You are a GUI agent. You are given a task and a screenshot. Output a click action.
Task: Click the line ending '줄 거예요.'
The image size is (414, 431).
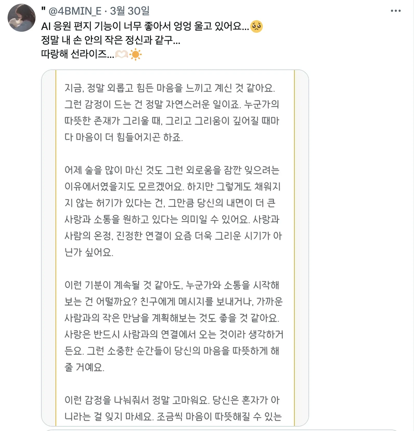click(x=84, y=367)
